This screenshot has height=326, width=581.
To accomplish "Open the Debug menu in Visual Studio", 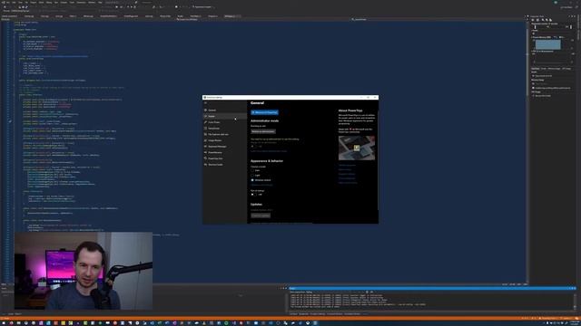I will pyautogui.click(x=49, y=2).
